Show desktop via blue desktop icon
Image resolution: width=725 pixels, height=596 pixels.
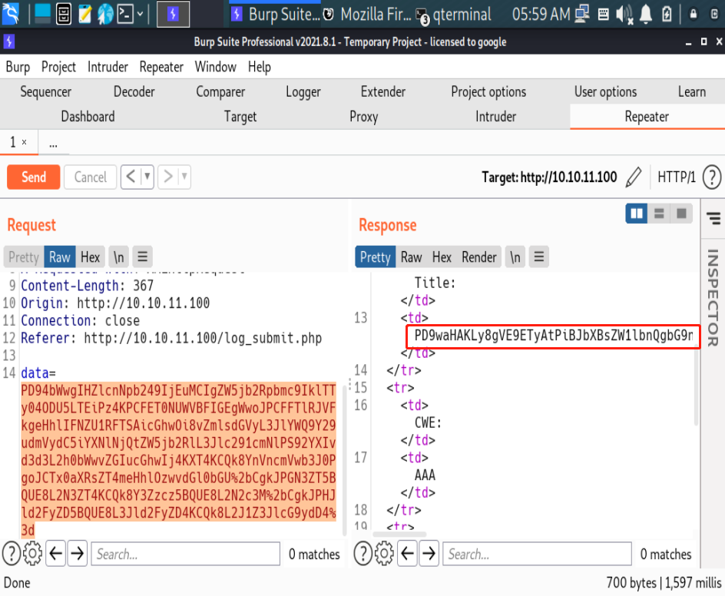pos(42,14)
